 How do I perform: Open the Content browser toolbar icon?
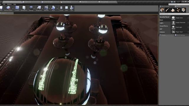pyautogui.click(x=17, y=9)
